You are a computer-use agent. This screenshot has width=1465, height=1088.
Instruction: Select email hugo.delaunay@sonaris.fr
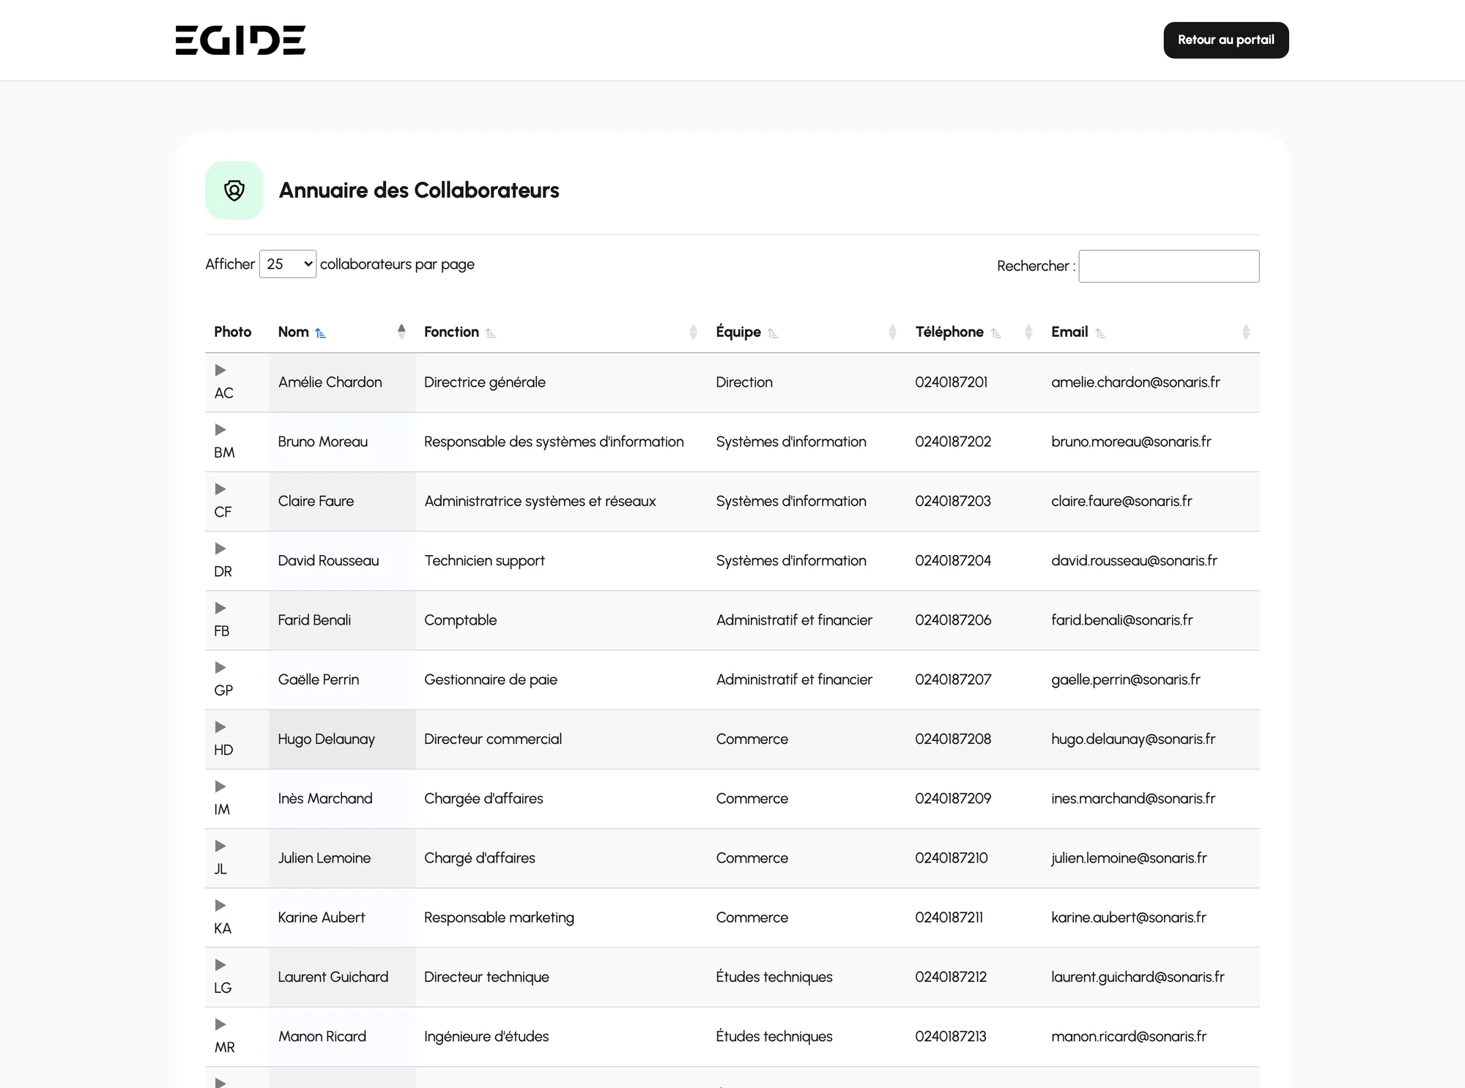point(1133,739)
